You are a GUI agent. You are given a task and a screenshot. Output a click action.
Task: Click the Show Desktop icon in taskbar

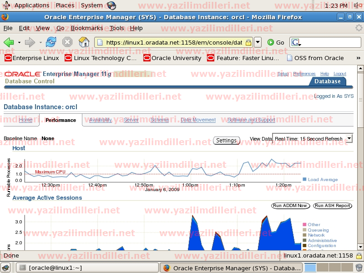pyautogui.click(x=5, y=268)
